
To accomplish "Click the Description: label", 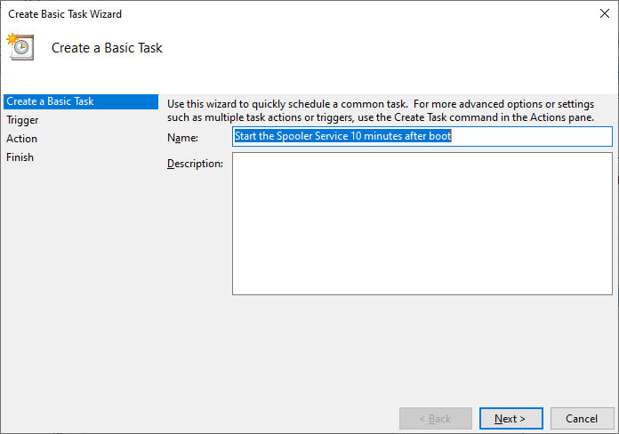I will coord(195,164).
